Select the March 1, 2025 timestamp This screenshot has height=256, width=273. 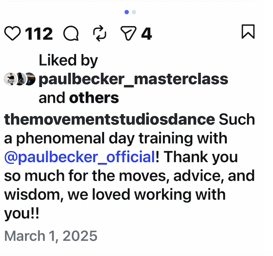click(x=50, y=236)
